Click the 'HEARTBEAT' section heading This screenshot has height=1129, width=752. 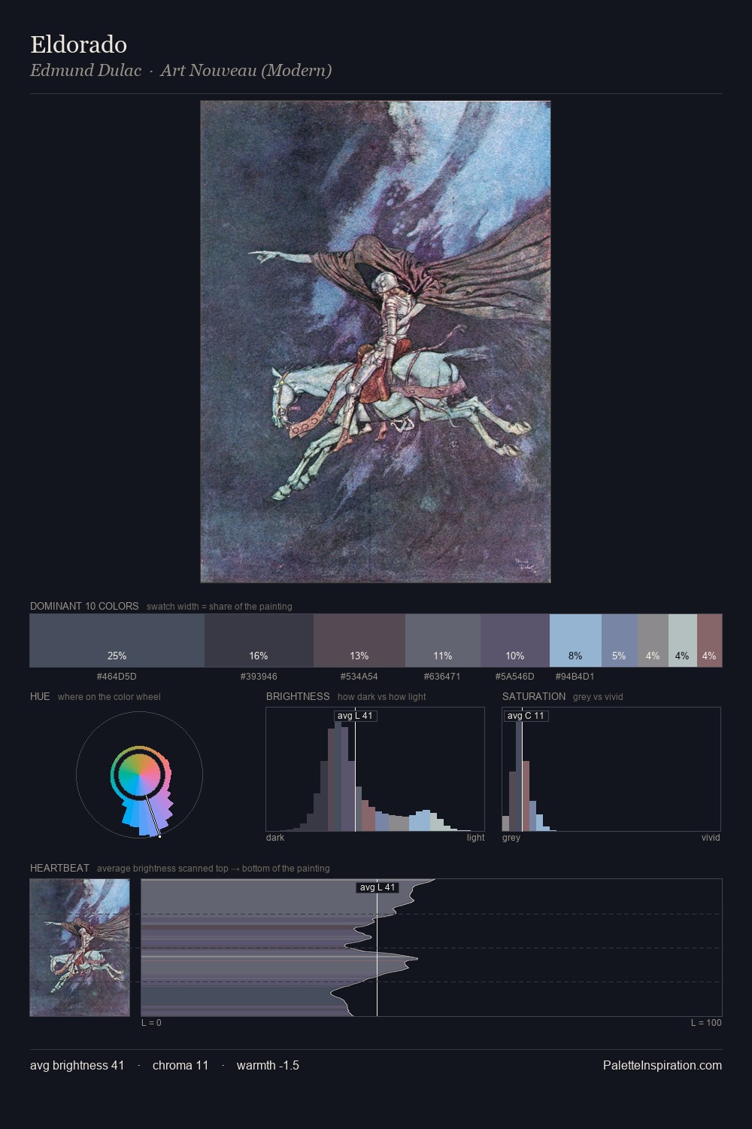(59, 868)
